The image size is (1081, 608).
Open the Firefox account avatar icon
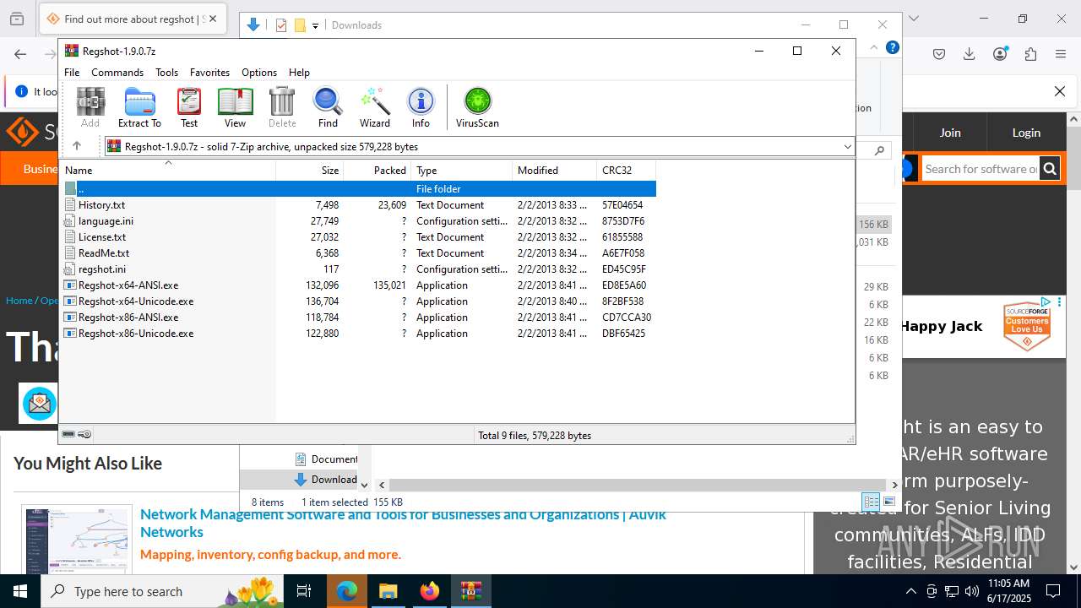[x=1000, y=54]
